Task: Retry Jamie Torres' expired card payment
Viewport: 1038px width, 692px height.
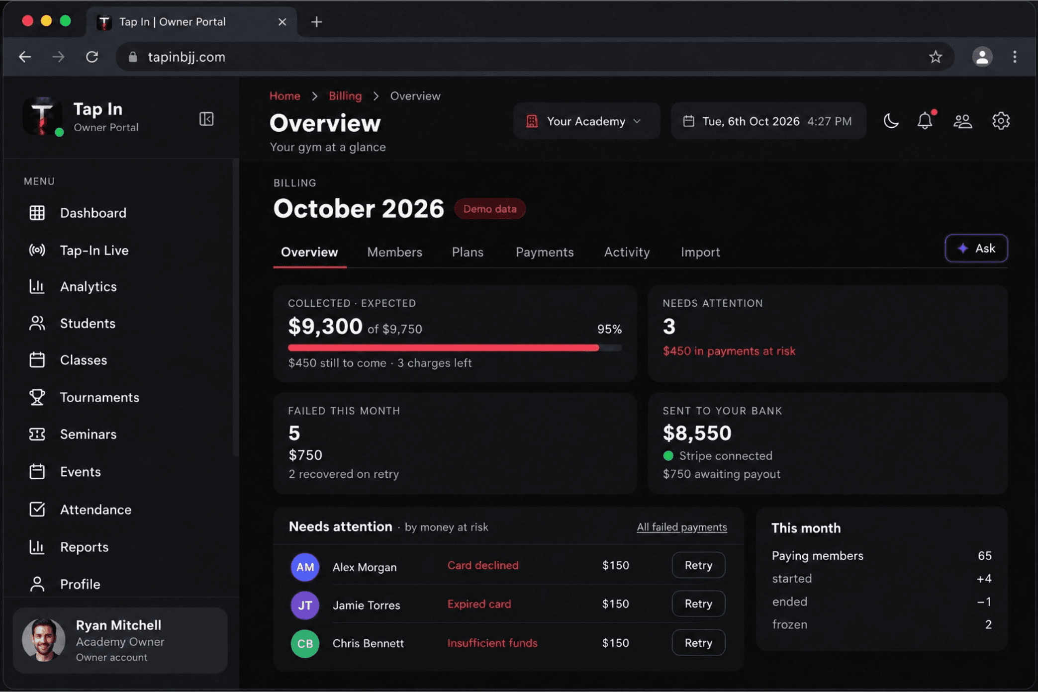Action: (698, 604)
